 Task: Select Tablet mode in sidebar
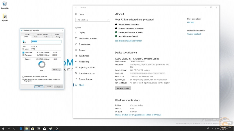click(x=84, y=56)
